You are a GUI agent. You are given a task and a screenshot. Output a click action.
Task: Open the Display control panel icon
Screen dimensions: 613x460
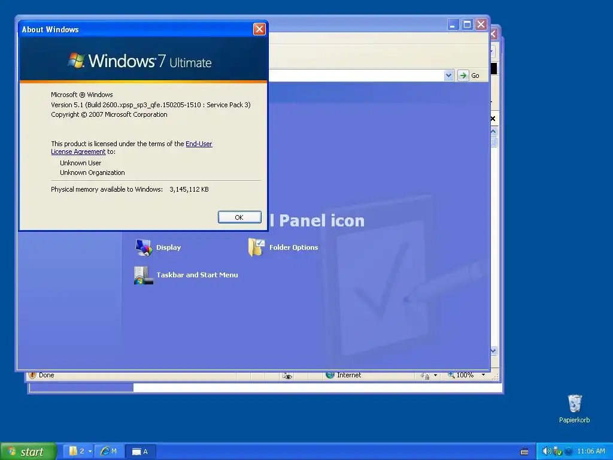click(x=144, y=247)
